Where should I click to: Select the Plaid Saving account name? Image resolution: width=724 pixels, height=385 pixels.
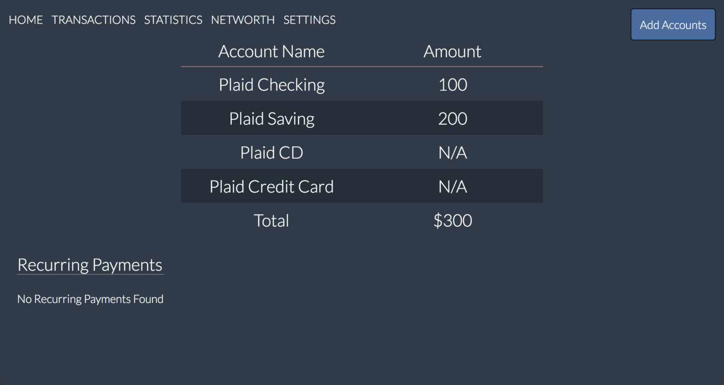(271, 119)
